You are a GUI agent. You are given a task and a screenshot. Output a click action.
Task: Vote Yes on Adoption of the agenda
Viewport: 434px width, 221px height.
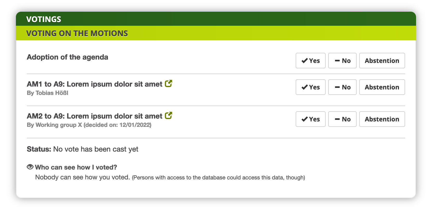[311, 61]
